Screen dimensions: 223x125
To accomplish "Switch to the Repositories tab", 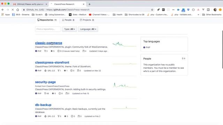I will click(47, 20).
